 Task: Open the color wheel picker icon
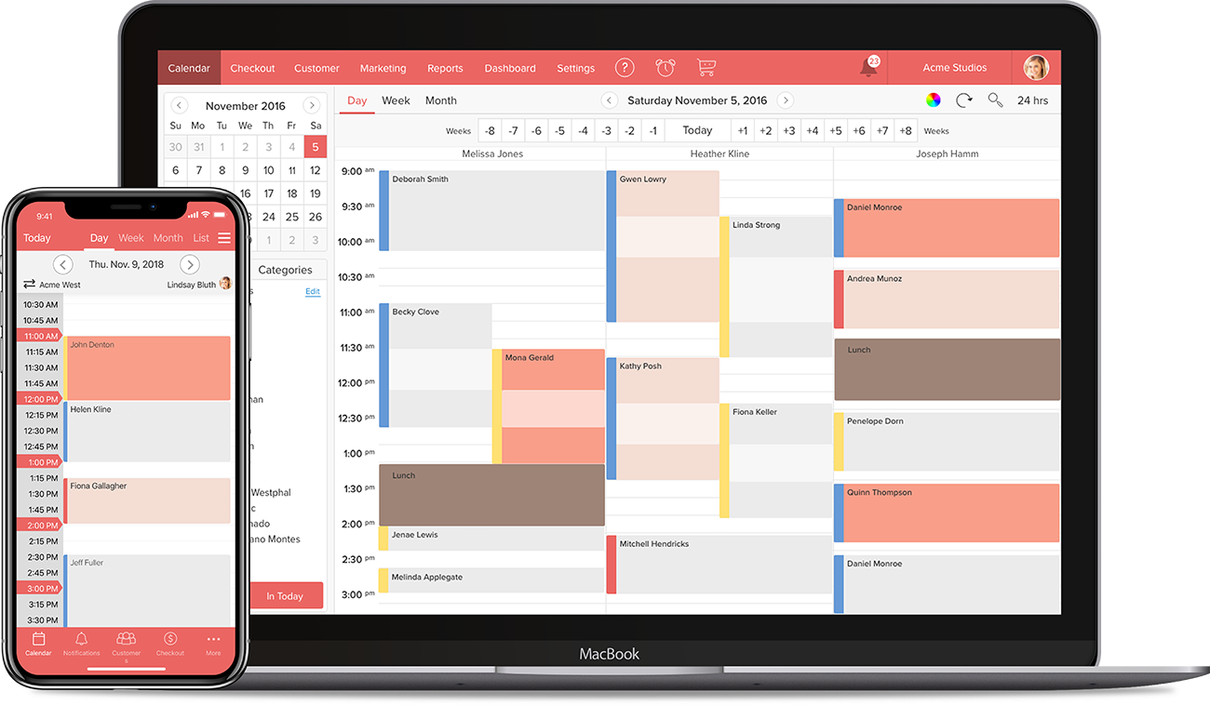point(933,100)
